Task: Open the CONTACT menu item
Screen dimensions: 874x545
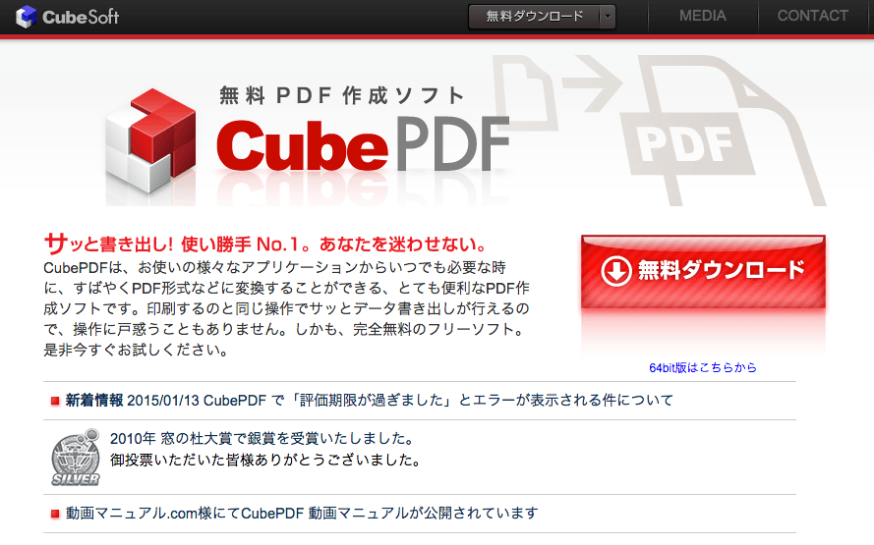Action: pyautogui.click(x=813, y=16)
